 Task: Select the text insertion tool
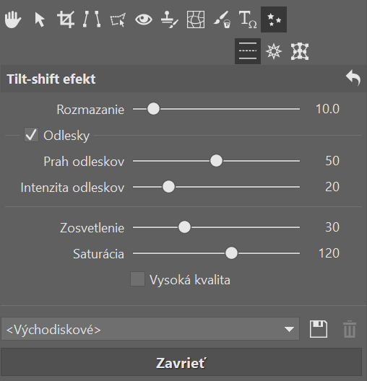coord(248,19)
